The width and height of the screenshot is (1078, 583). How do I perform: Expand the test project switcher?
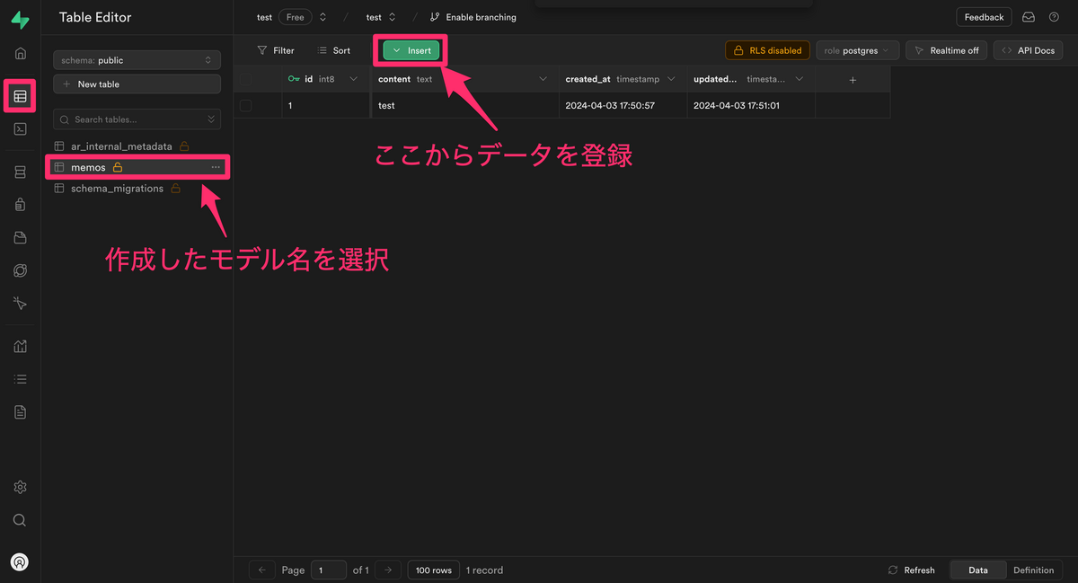(392, 17)
